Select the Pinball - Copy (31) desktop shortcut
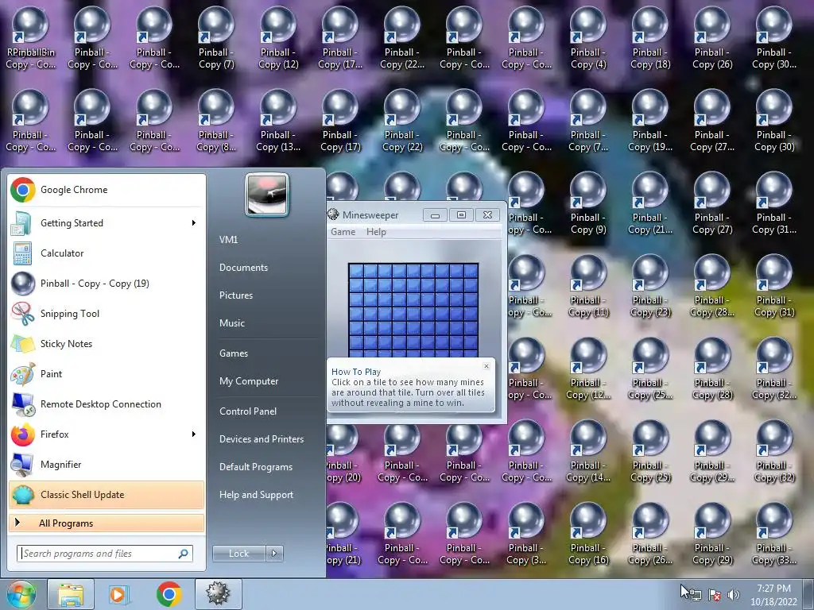This screenshot has width=814, height=610. click(774, 286)
